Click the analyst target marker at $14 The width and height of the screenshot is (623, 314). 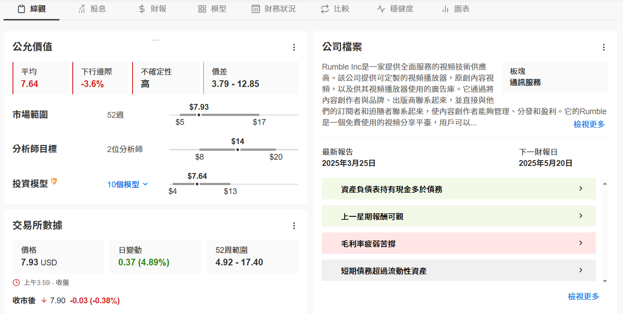pyautogui.click(x=237, y=149)
